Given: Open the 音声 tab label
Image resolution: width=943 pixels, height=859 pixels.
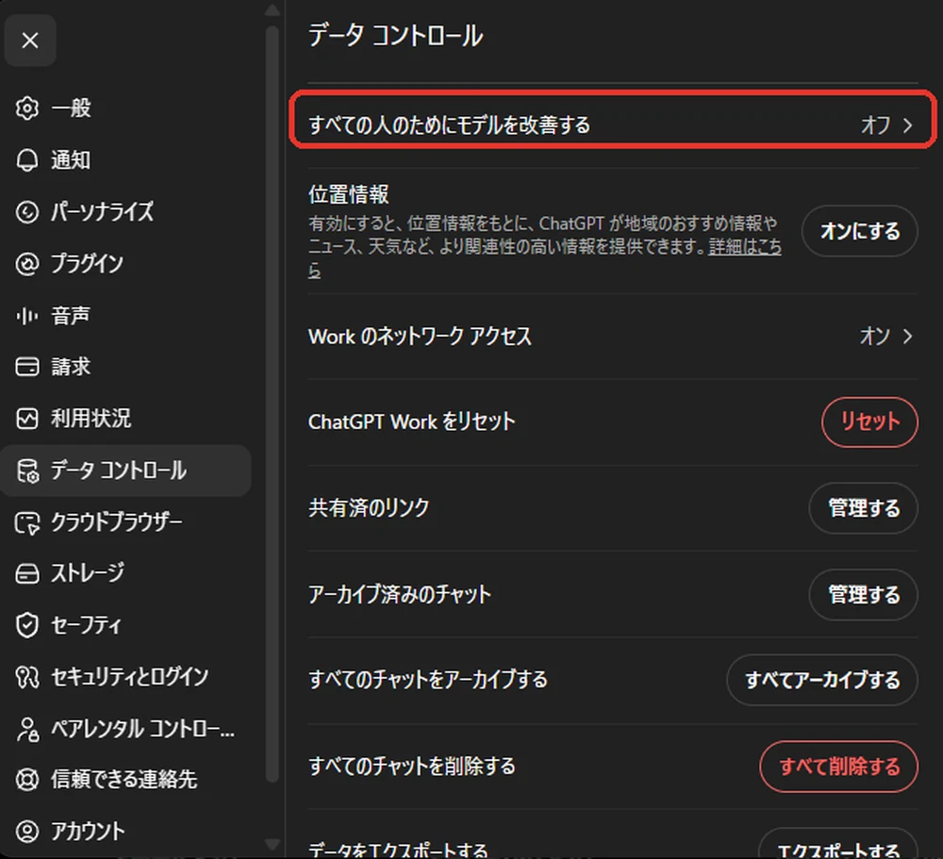Looking at the screenshot, I should [x=71, y=315].
